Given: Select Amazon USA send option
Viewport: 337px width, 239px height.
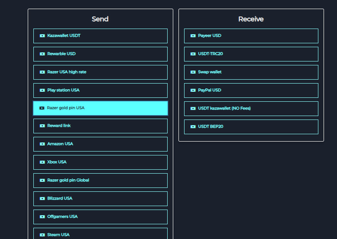Looking at the screenshot, I should 100,144.
